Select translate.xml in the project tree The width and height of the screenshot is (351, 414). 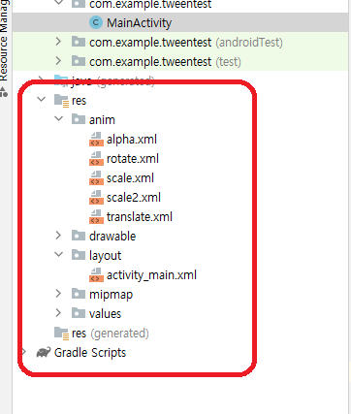point(140,217)
